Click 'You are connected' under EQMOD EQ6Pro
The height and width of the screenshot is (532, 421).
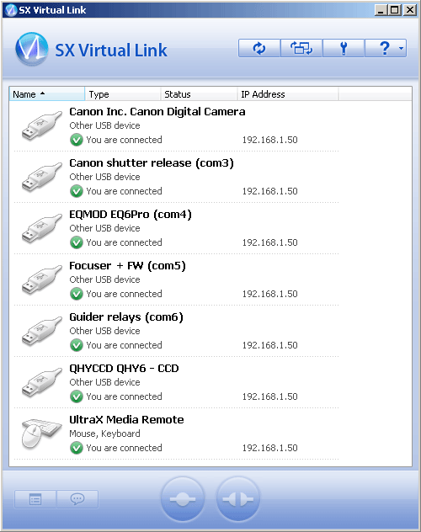124,242
